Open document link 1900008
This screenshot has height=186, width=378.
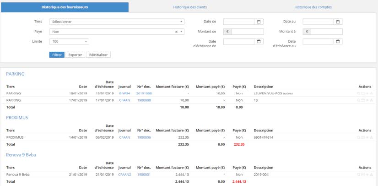(144, 100)
